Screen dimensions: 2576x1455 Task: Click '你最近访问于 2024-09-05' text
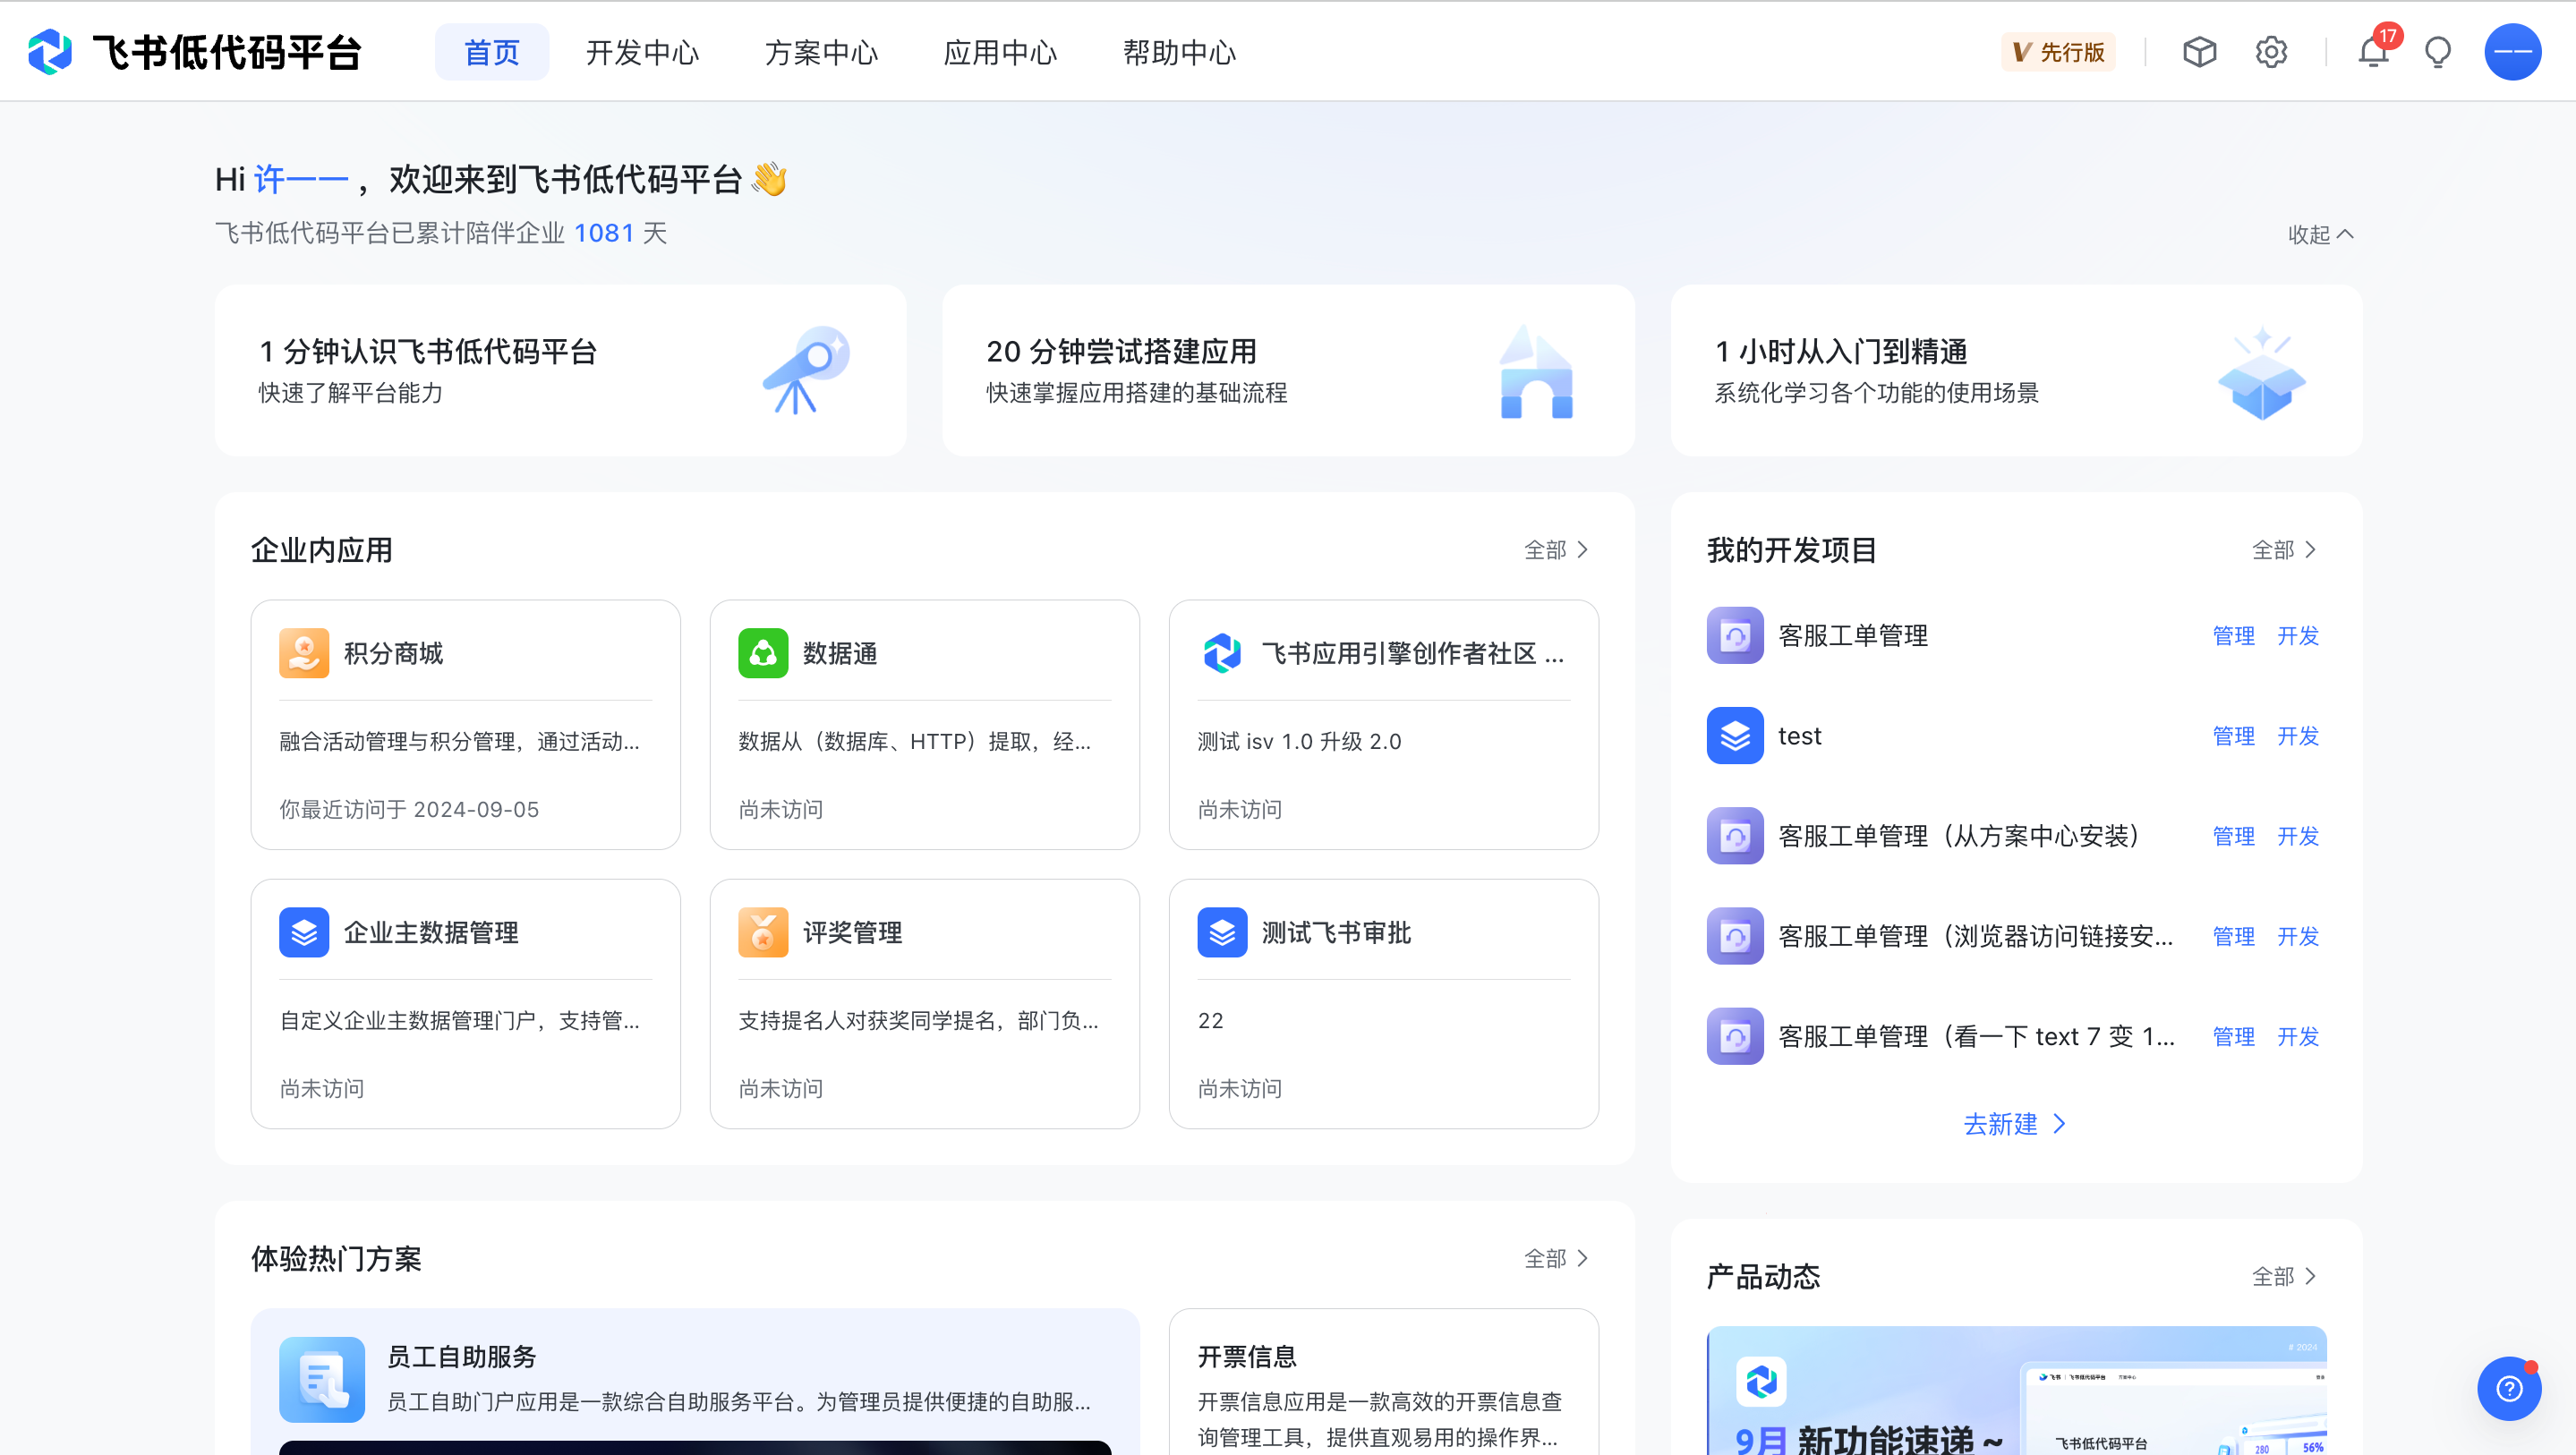point(409,809)
